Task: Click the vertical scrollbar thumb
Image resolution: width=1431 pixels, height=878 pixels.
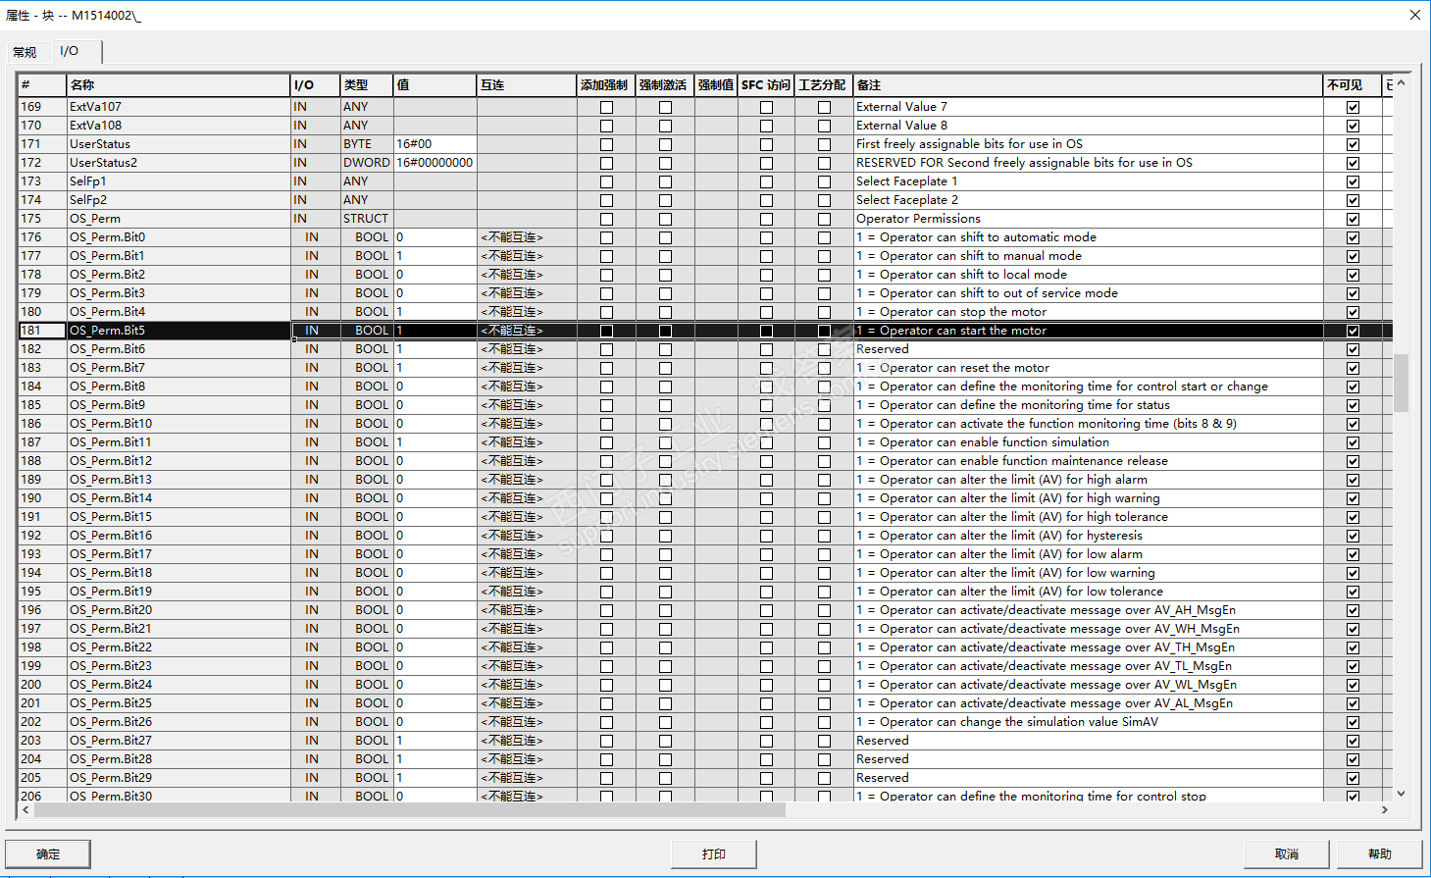Action: pos(1401,383)
